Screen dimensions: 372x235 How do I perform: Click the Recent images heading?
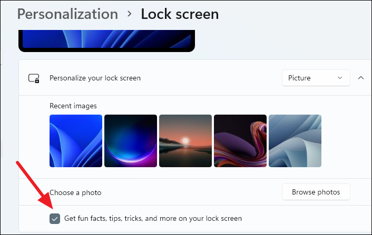point(73,106)
